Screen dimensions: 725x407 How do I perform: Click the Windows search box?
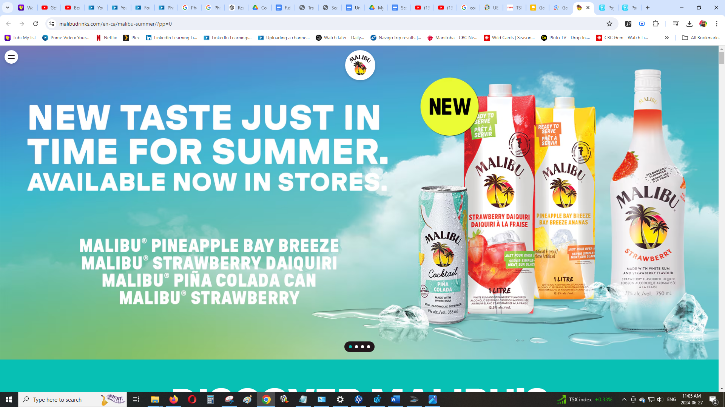click(x=72, y=399)
